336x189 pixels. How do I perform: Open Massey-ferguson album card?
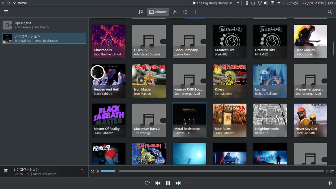point(311,81)
